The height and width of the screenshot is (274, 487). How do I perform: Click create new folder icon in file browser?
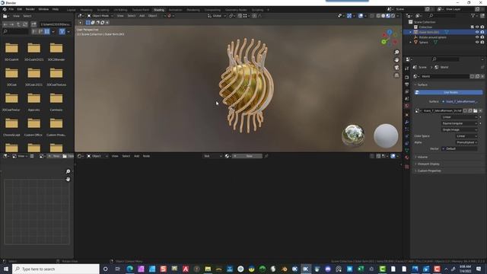[33, 24]
